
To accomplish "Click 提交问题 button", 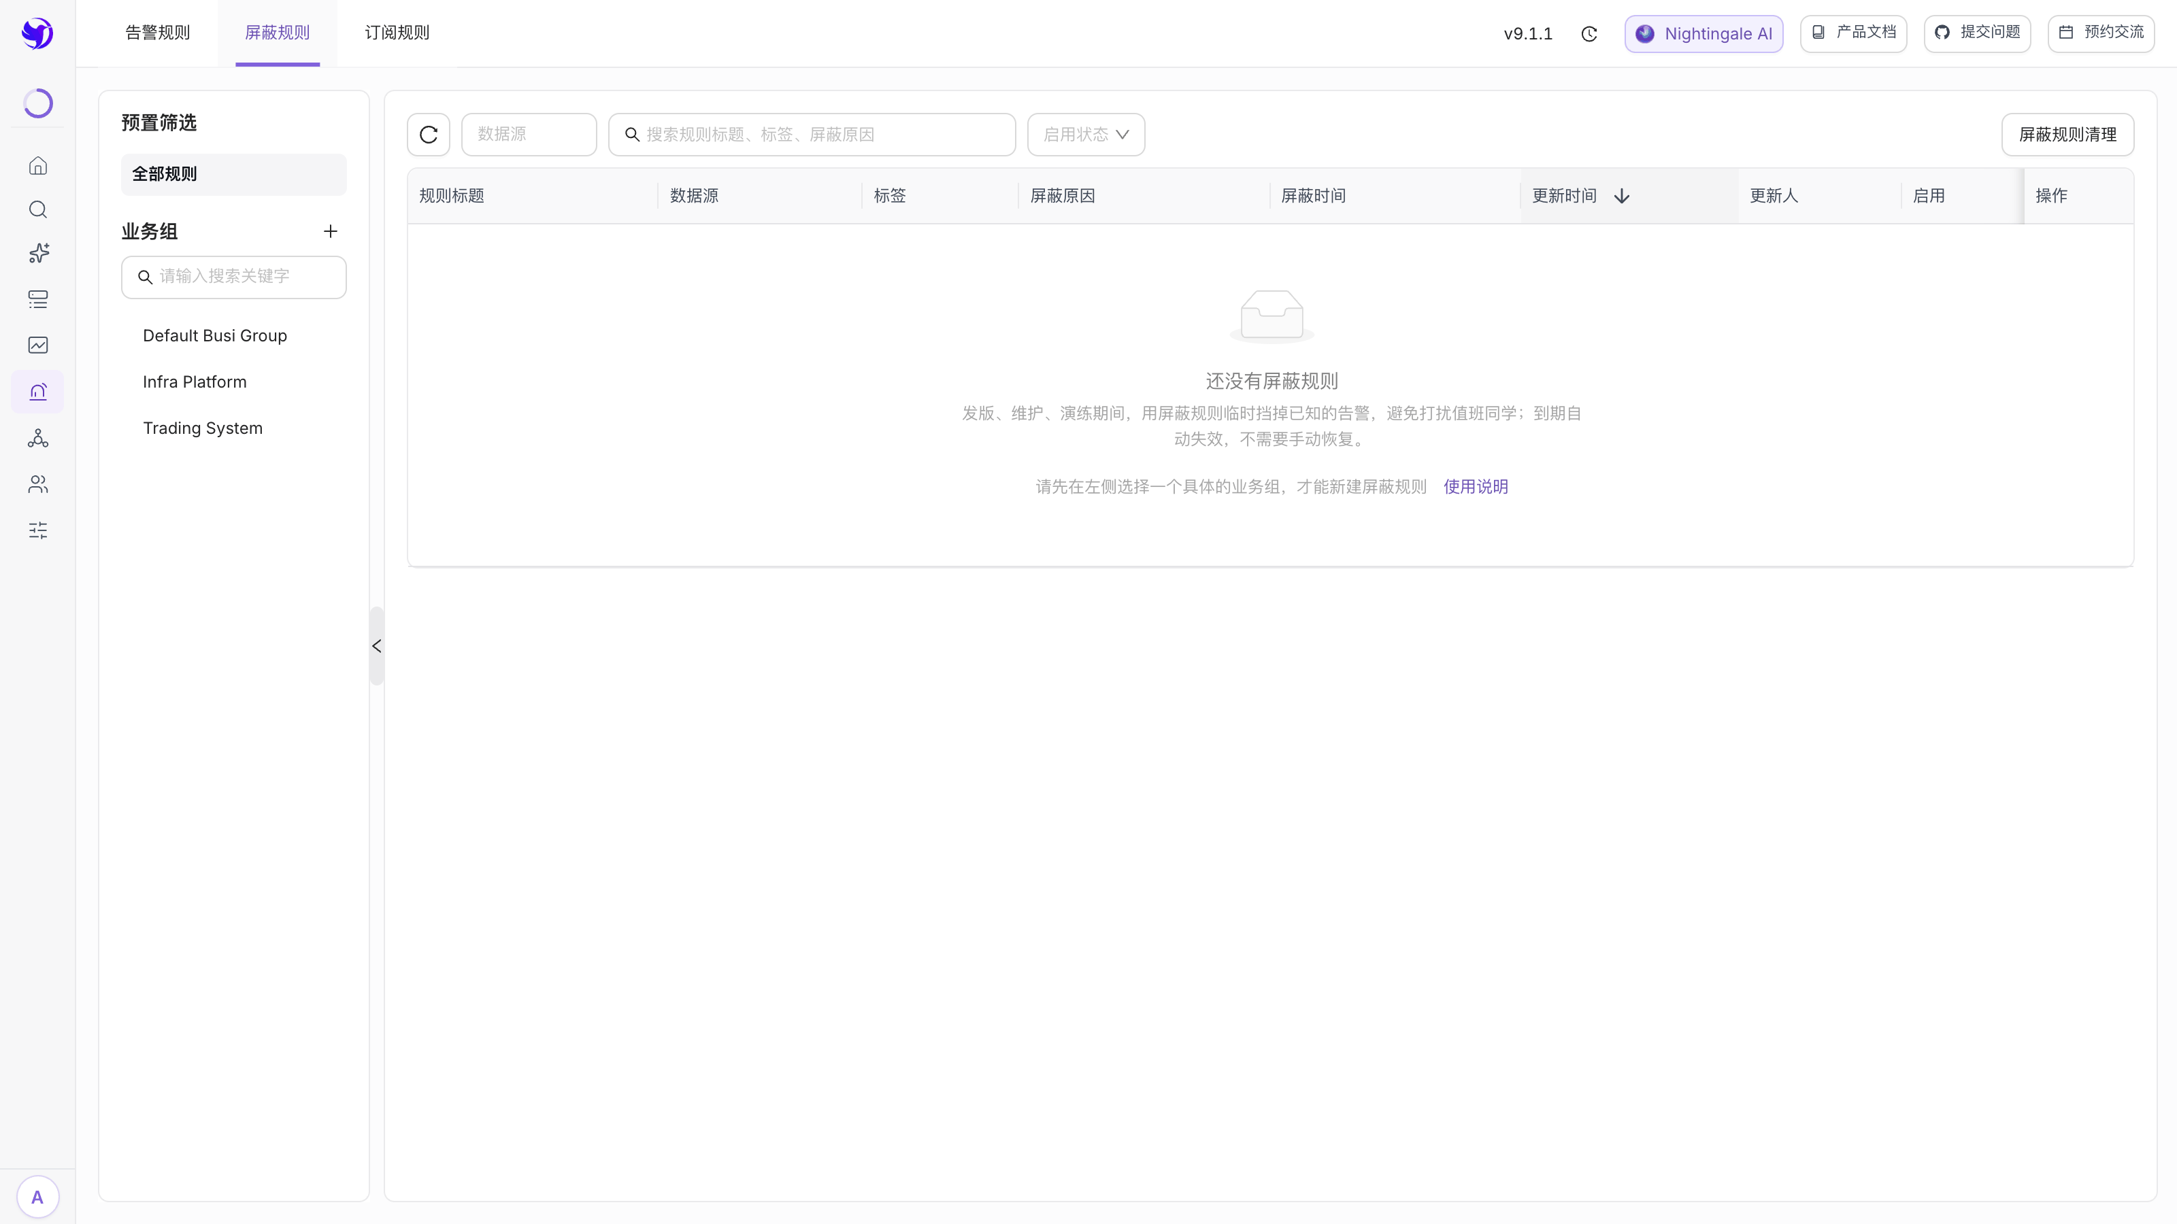I will (1978, 33).
